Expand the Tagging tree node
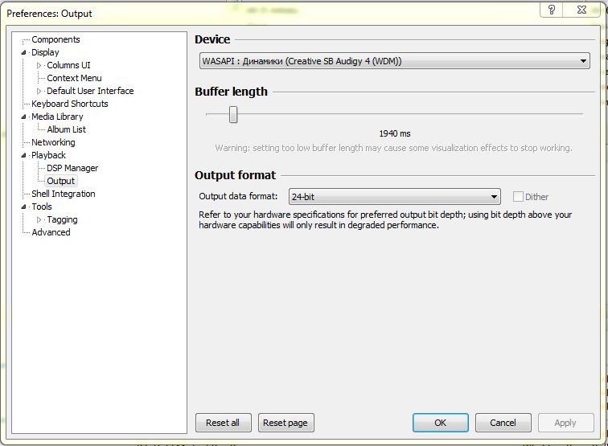 39,219
